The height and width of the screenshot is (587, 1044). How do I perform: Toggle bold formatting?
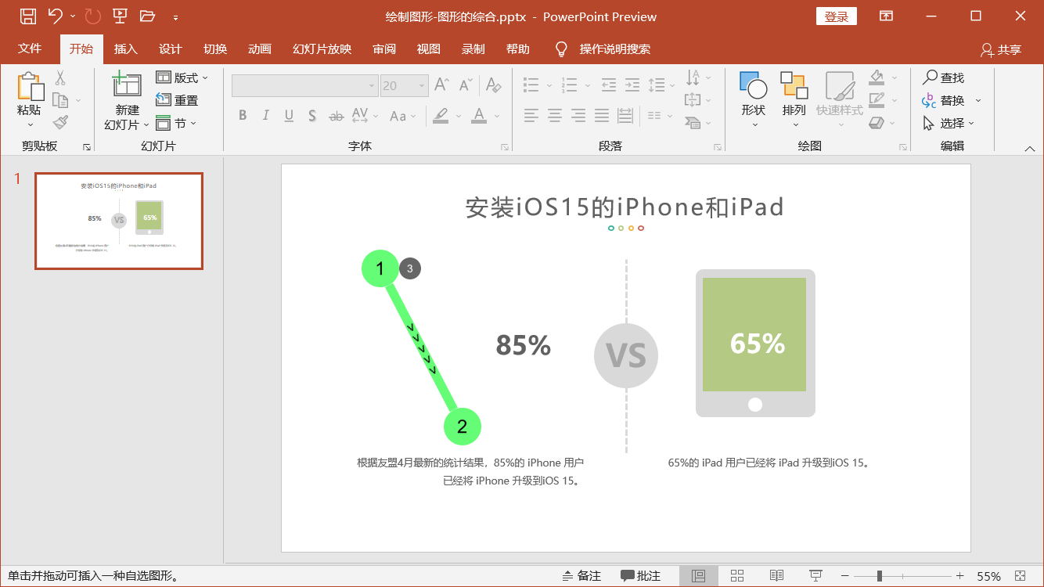click(x=243, y=116)
